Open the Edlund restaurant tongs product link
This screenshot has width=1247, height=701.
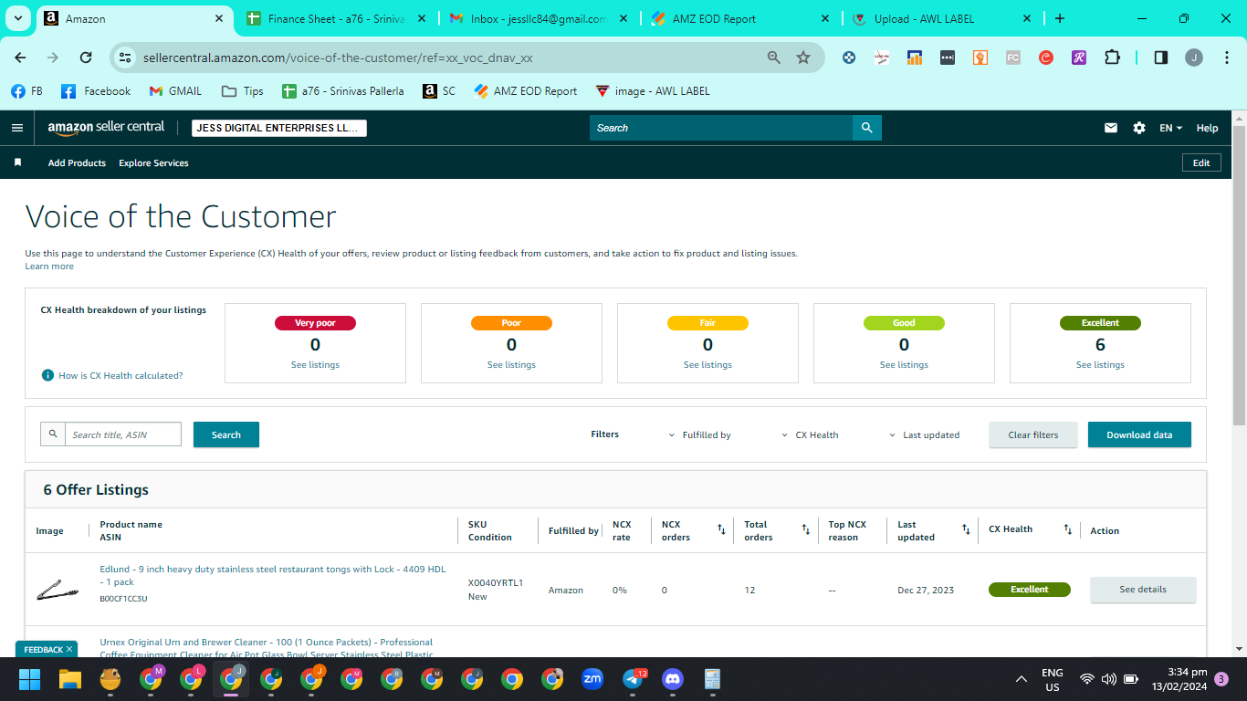273,575
